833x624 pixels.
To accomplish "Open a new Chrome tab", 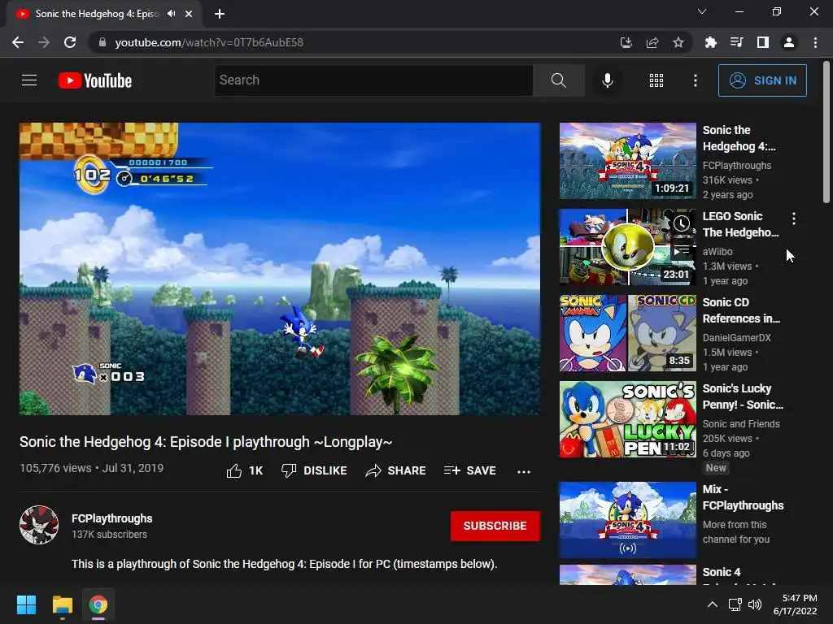I will pos(220,14).
